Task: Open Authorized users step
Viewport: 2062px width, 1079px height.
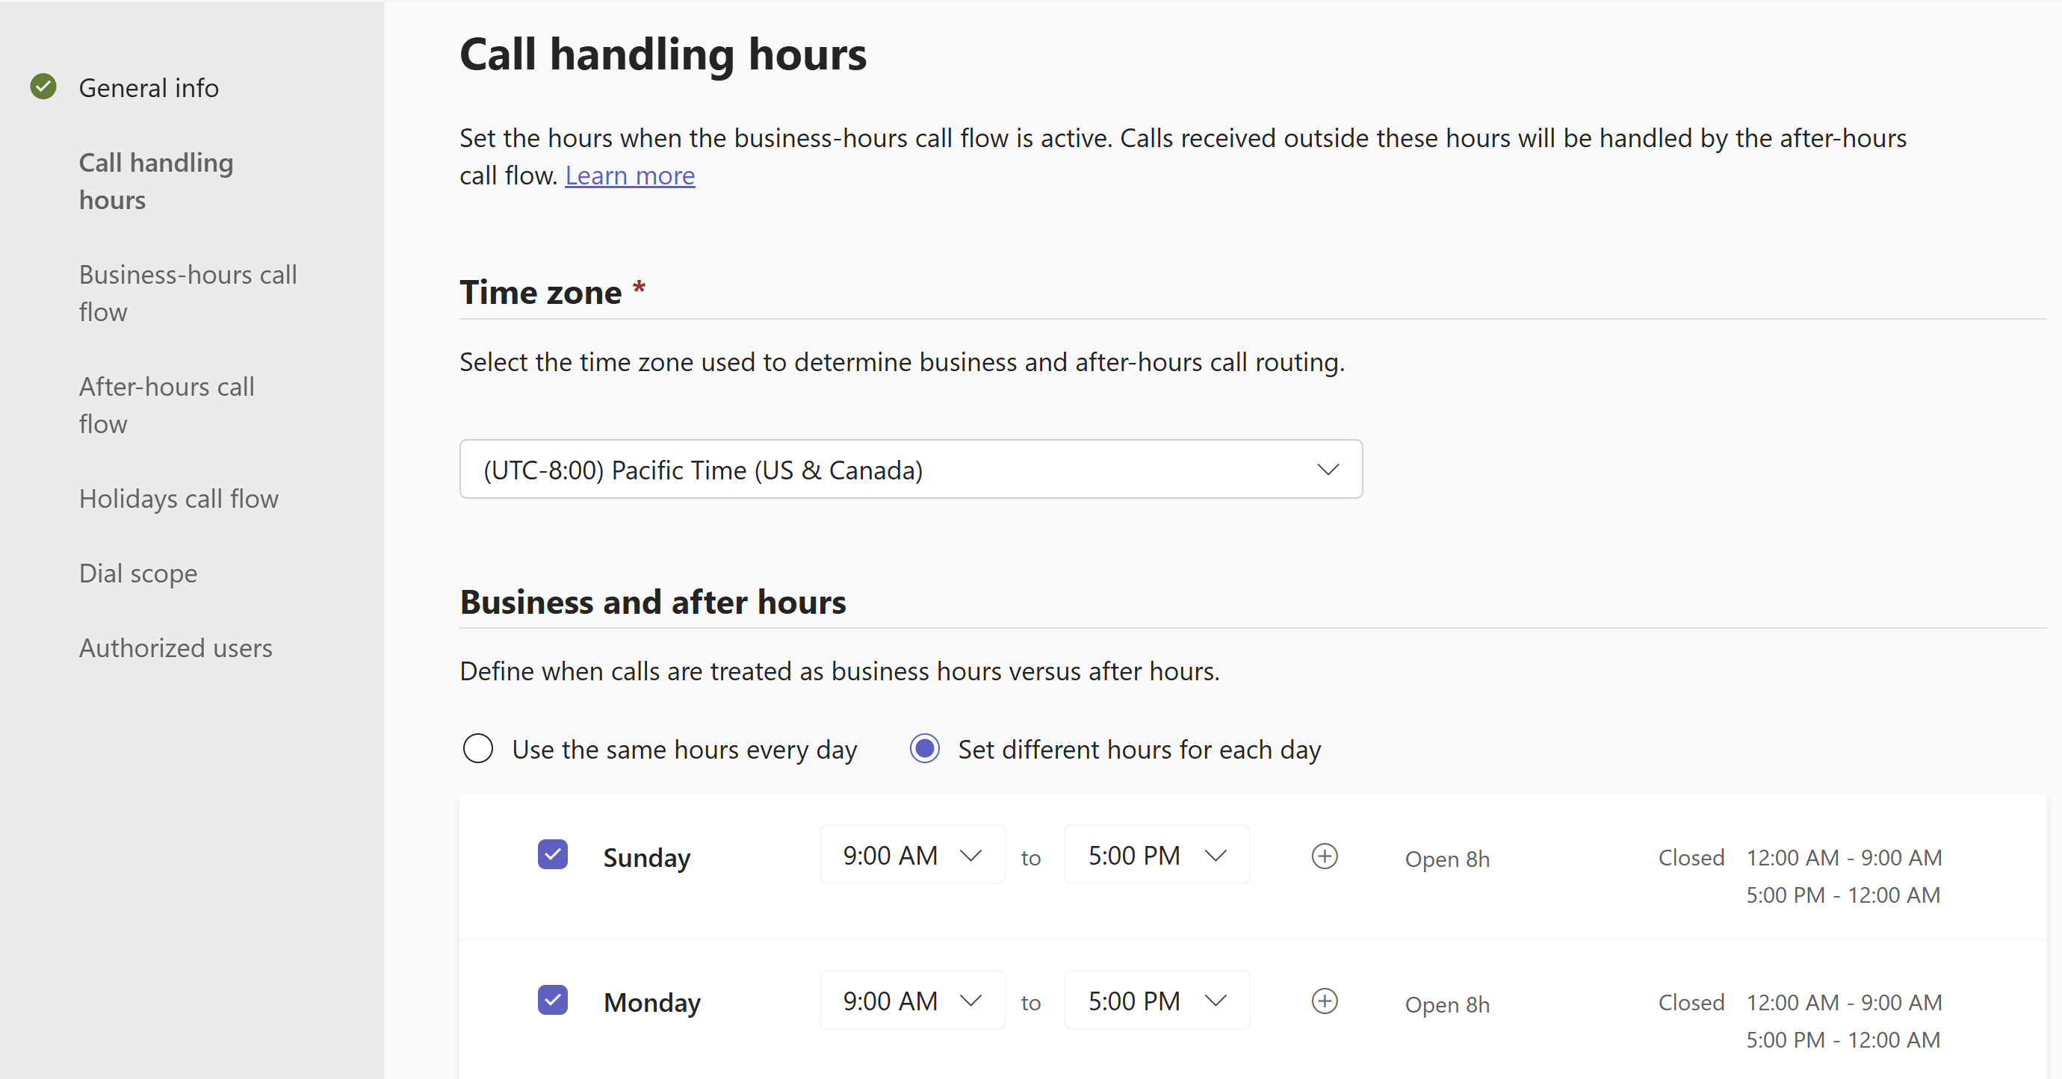Action: (176, 648)
